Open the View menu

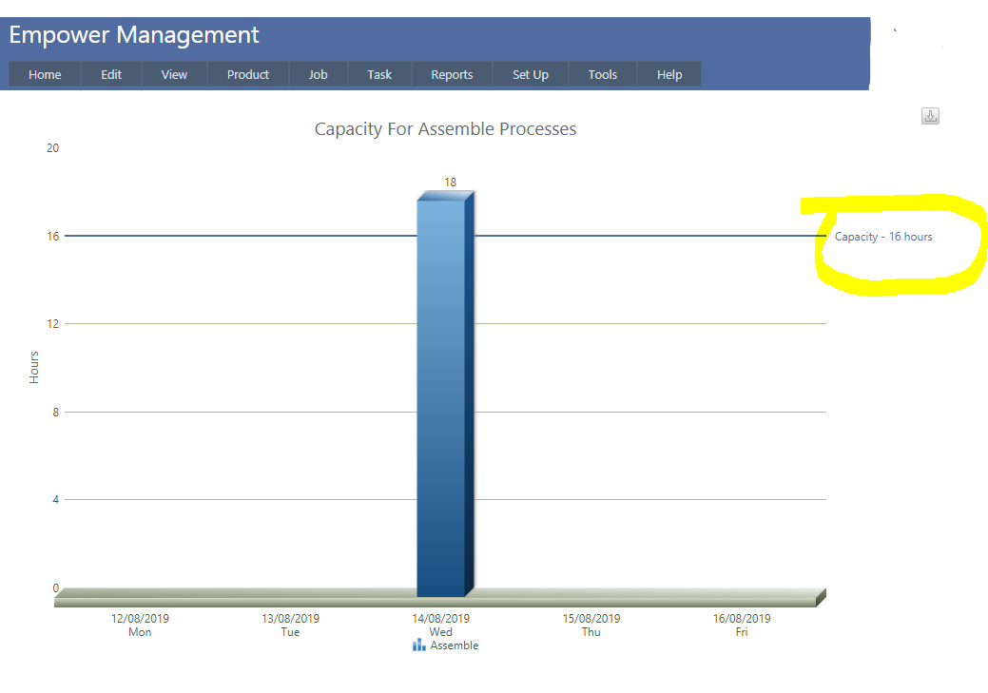tap(174, 74)
